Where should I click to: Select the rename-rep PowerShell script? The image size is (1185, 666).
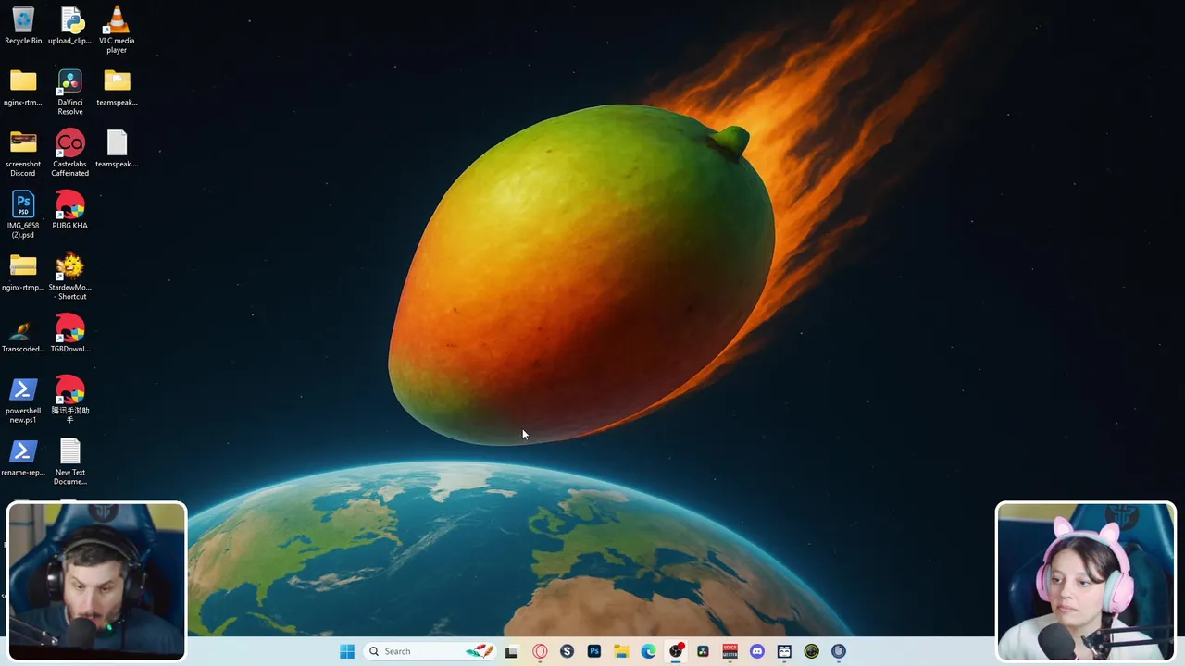(23, 457)
